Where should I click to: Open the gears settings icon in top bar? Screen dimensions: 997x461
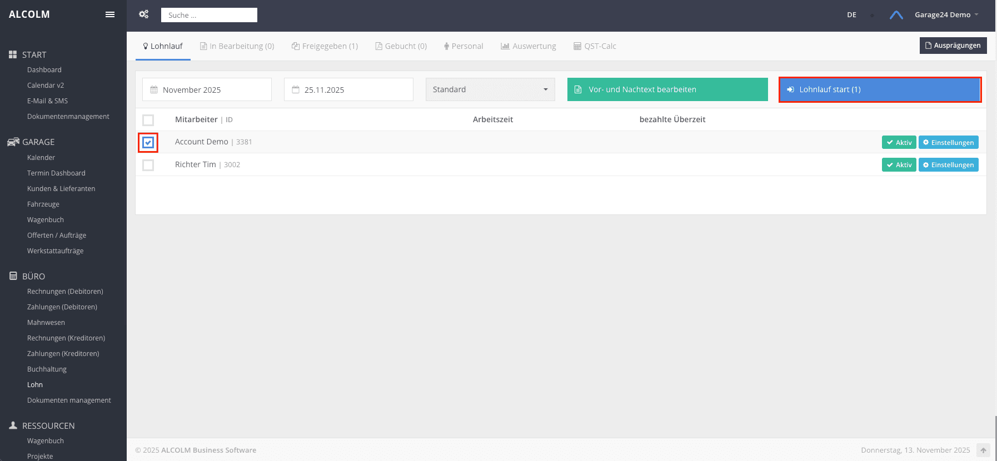[144, 14]
